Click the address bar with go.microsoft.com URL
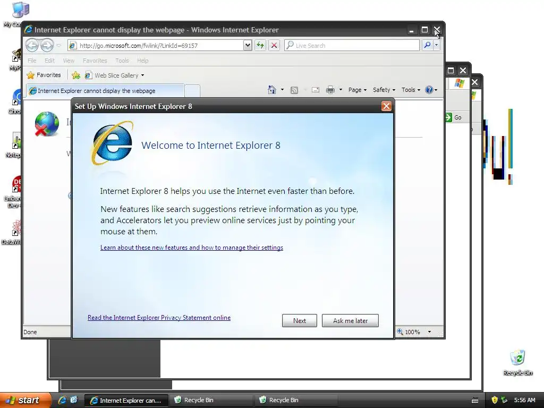The width and height of the screenshot is (544, 408). 156,46
